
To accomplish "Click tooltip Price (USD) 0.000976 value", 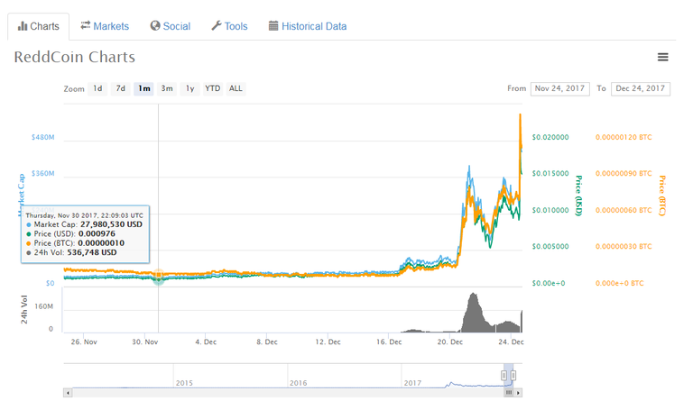I will tap(97, 233).
